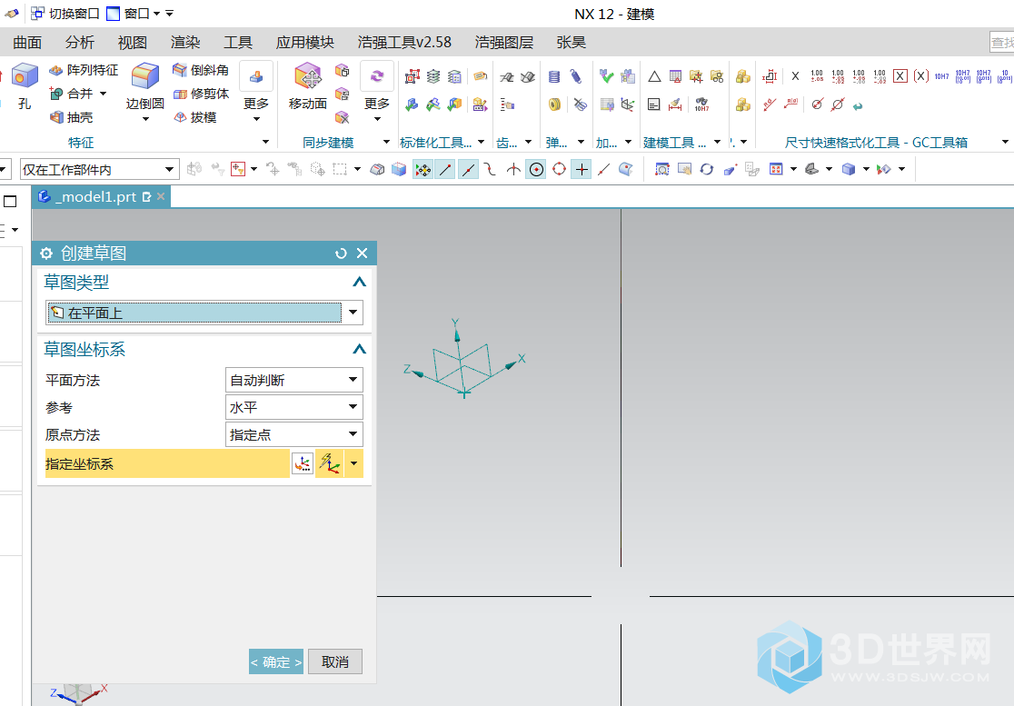Close the _model1.prt tab
The width and height of the screenshot is (1014, 706).
coord(161,196)
